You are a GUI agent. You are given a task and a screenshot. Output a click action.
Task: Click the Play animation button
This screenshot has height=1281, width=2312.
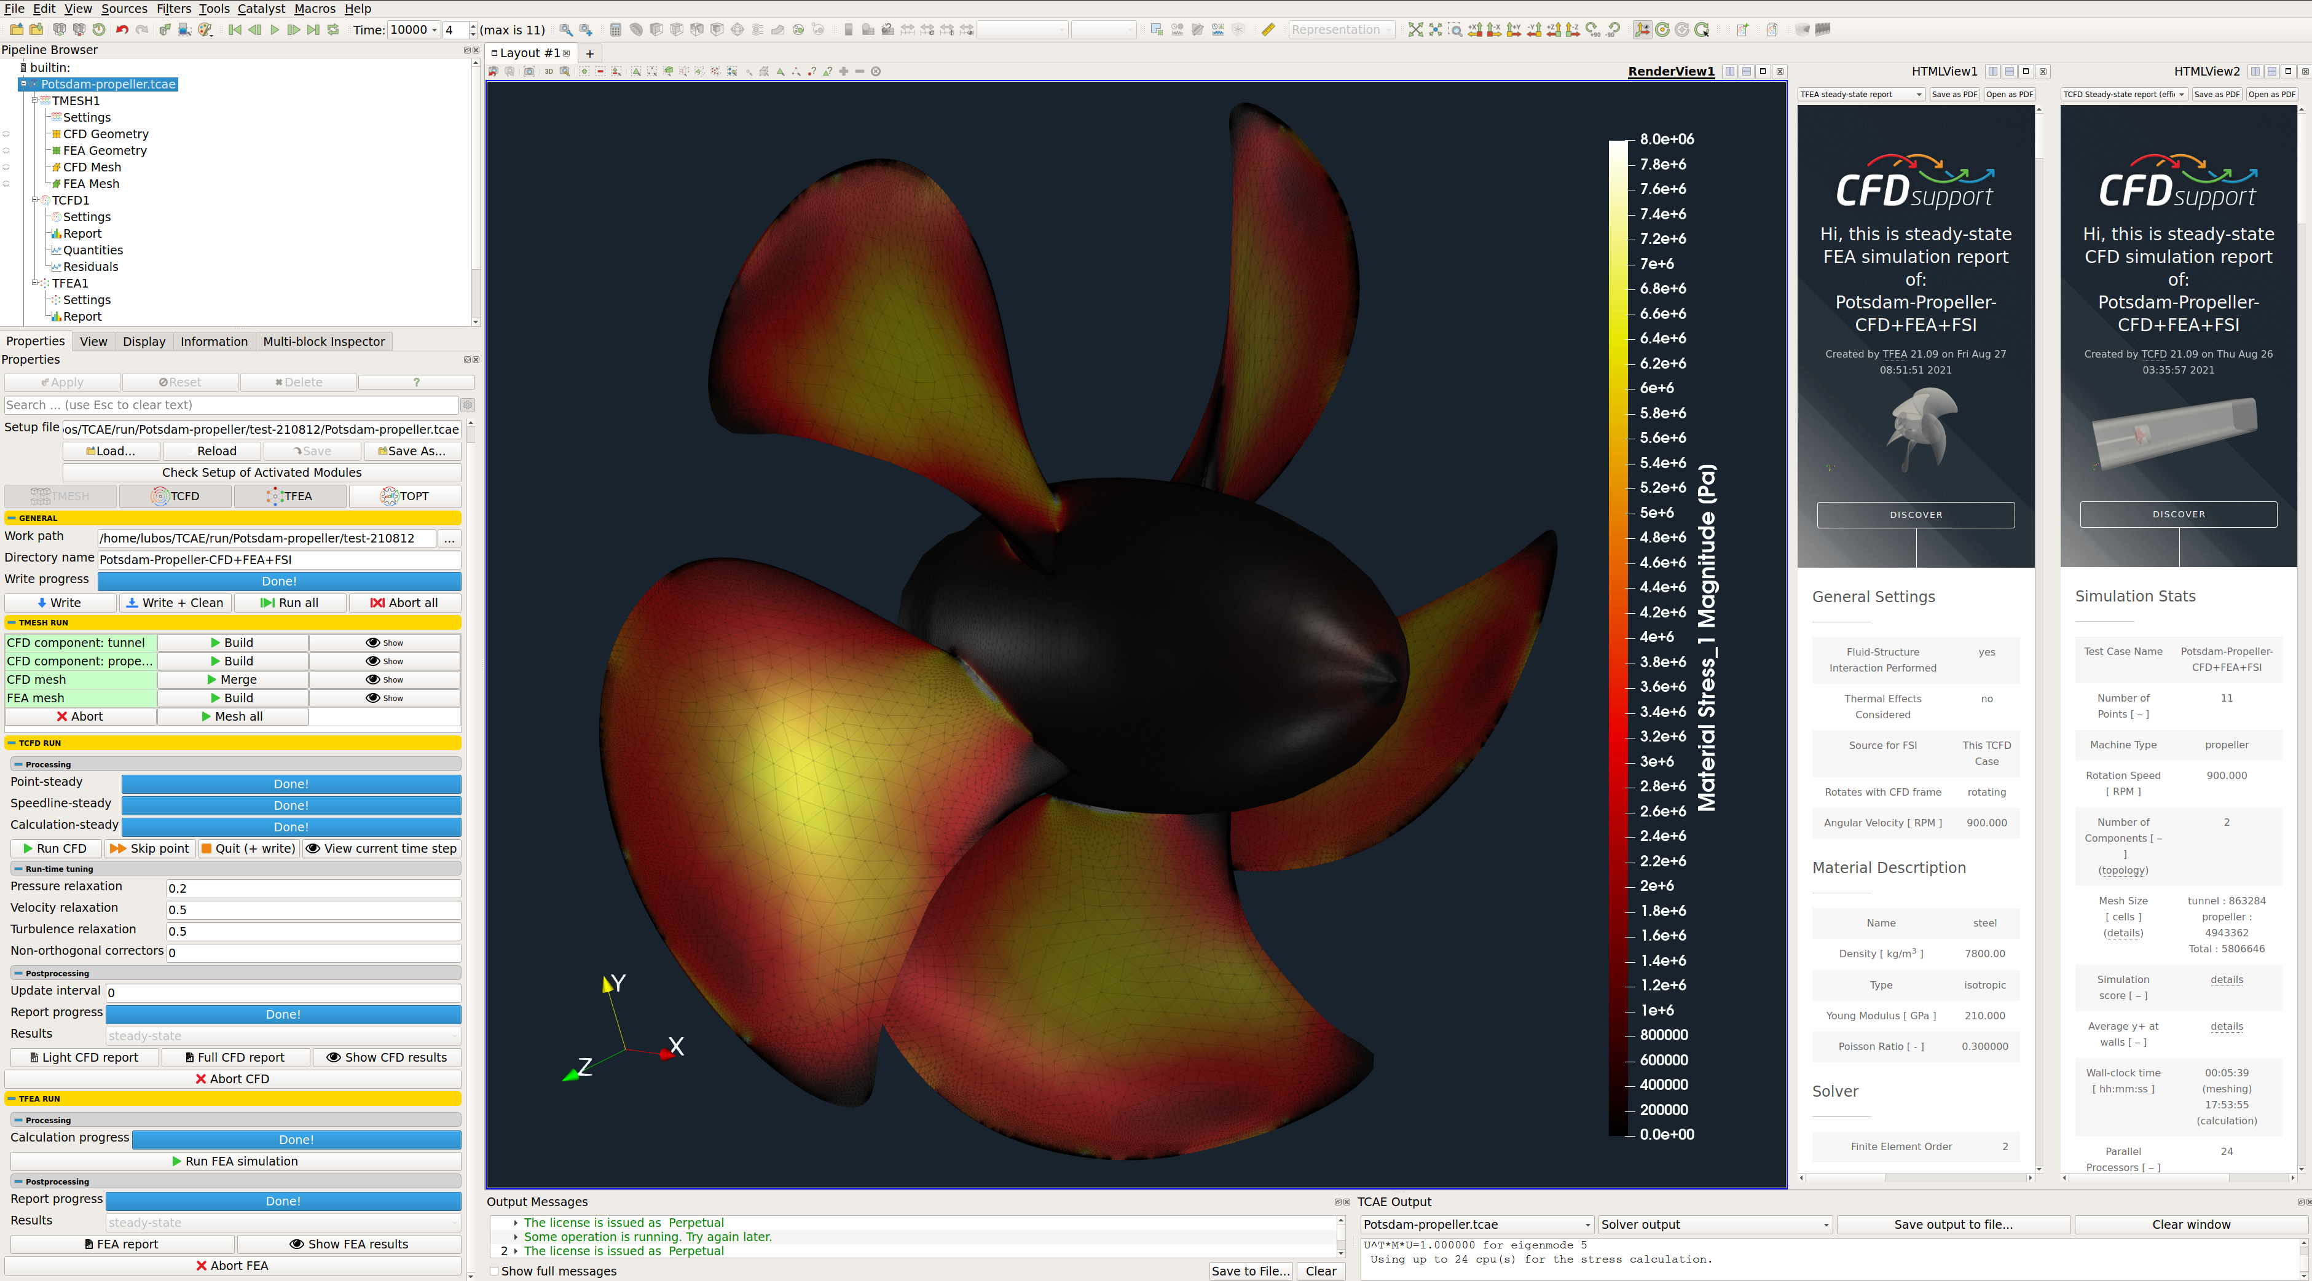pyautogui.click(x=273, y=29)
